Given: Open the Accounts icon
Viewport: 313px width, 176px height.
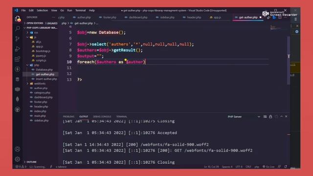Looking at the screenshot, I should click(18, 149).
